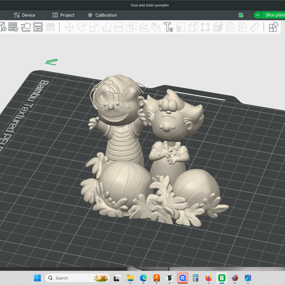Open the Assembly View puzzle icon
Viewport: 285px width, 285px height.
273,27
